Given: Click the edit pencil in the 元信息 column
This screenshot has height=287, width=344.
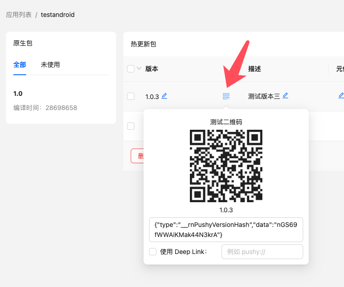Looking at the screenshot, I should point(341,96).
